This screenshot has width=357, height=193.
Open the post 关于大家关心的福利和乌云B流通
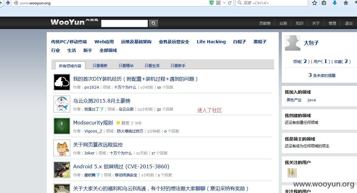click(161, 188)
